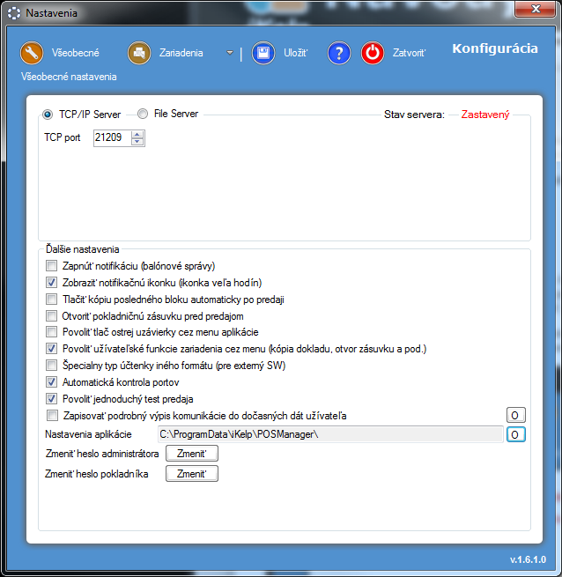Viewport: 562px width, 577px height.
Task: Click the Uložiť label to save
Action: [296, 53]
